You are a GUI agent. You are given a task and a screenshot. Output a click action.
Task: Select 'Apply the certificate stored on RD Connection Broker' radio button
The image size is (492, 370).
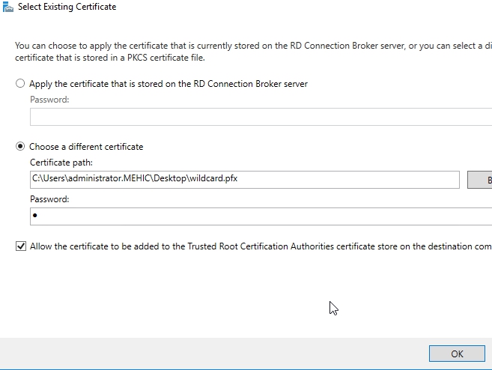(20, 84)
